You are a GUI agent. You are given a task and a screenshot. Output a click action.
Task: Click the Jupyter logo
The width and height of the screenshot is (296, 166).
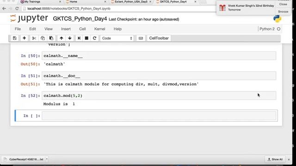click(x=29, y=18)
